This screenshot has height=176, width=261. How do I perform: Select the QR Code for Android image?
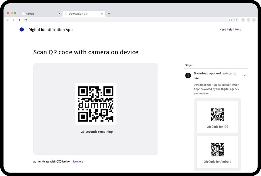[x=217, y=149]
